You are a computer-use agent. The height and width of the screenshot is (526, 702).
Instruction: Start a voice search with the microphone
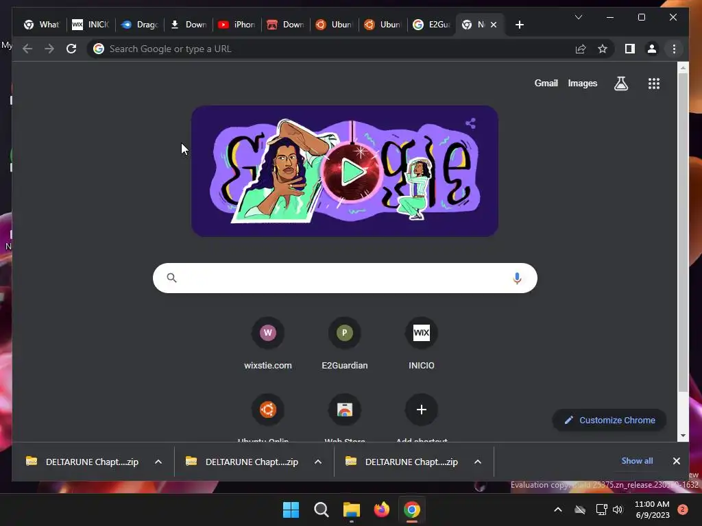click(x=517, y=278)
